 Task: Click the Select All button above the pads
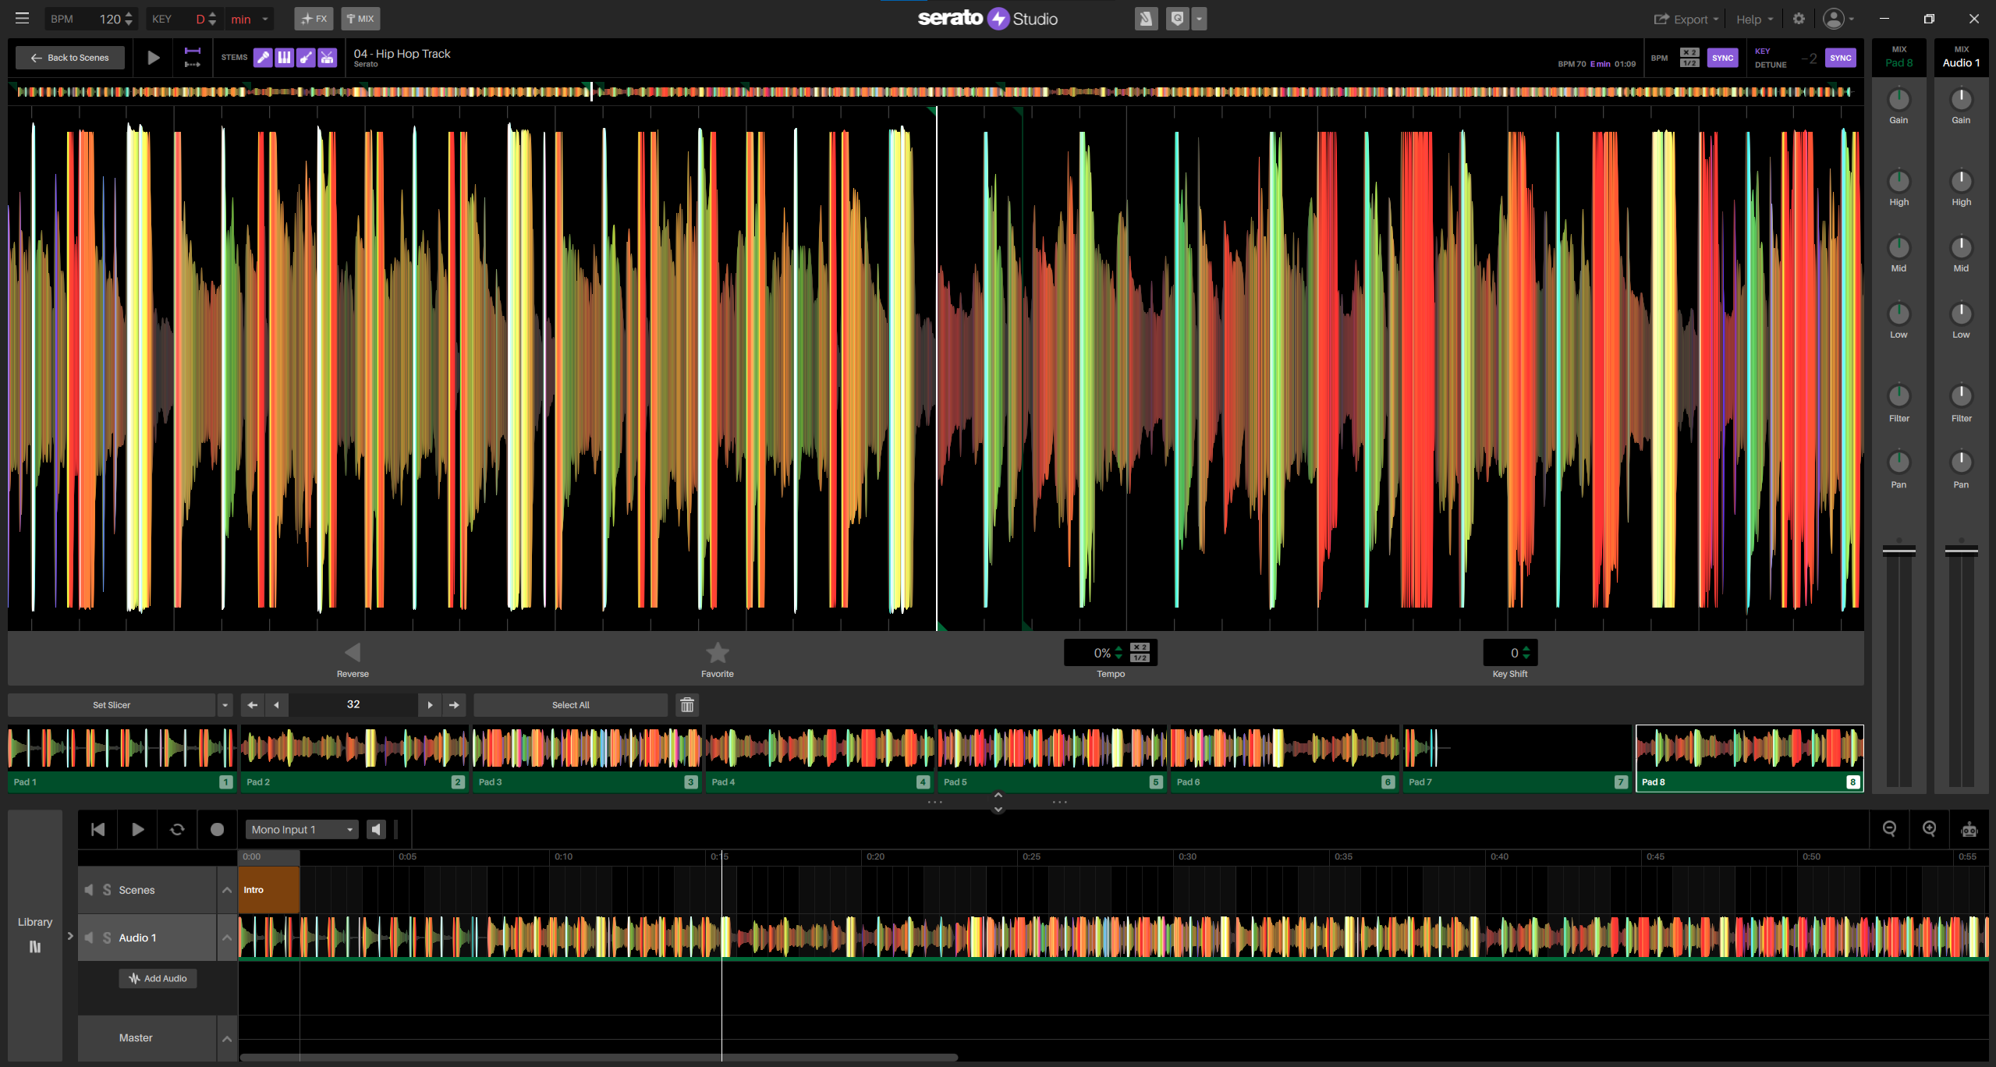click(570, 704)
